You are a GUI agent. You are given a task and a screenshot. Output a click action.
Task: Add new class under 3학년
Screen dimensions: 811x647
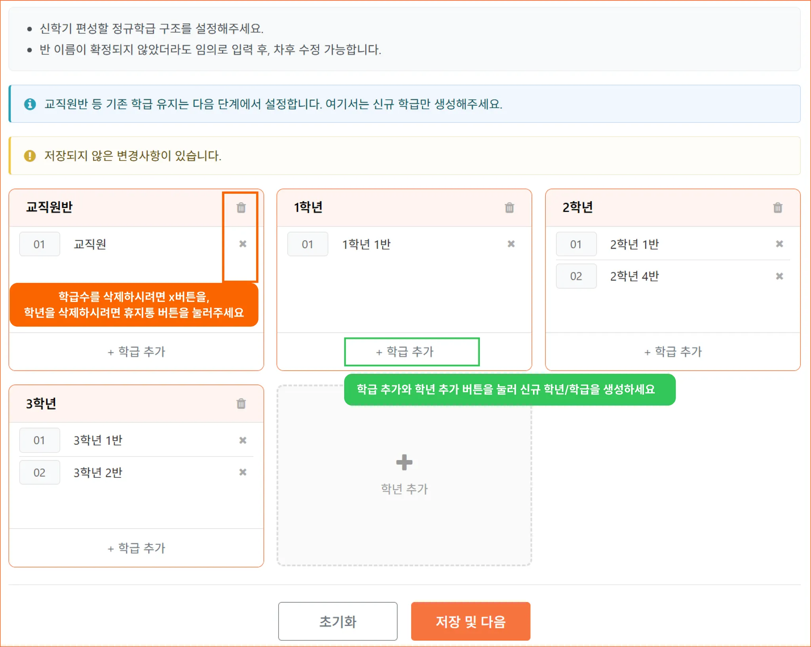[136, 548]
